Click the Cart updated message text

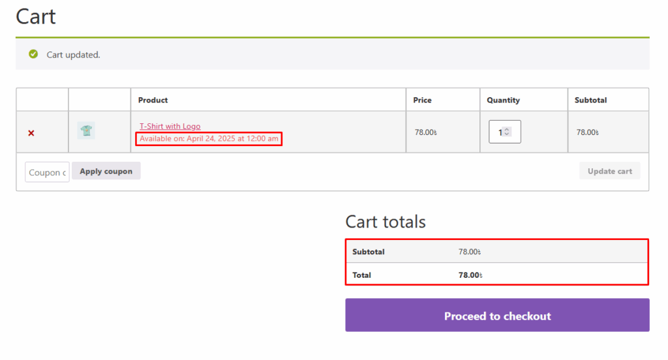click(73, 55)
